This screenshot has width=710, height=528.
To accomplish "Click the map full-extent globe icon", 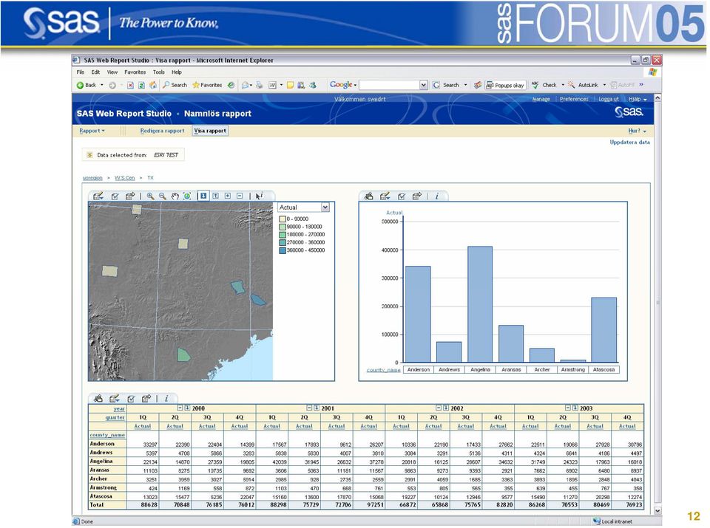I will (x=187, y=196).
